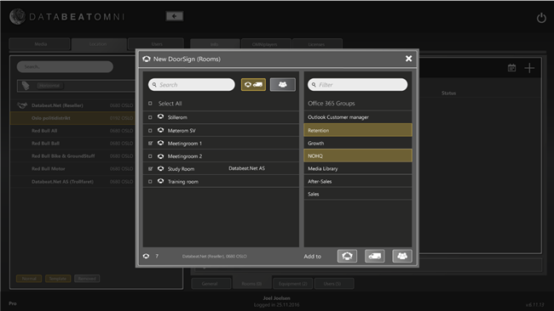The image size is (554, 311).
Task: Open the General bottom tab
Action: coord(211,284)
